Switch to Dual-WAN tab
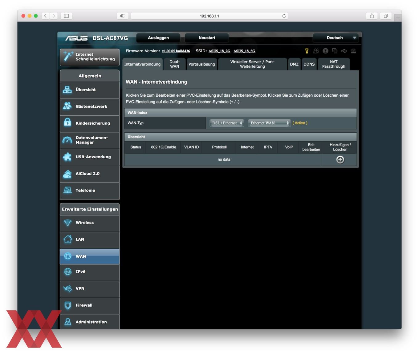 174,64
